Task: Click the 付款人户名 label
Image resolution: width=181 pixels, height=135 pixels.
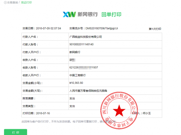Action: pyautogui.click(x=30, y=37)
